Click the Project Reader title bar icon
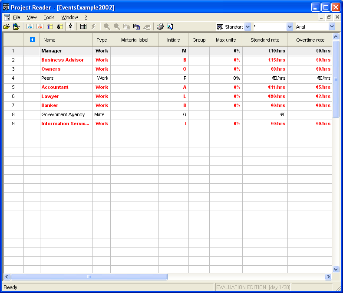 (x=6, y=7)
